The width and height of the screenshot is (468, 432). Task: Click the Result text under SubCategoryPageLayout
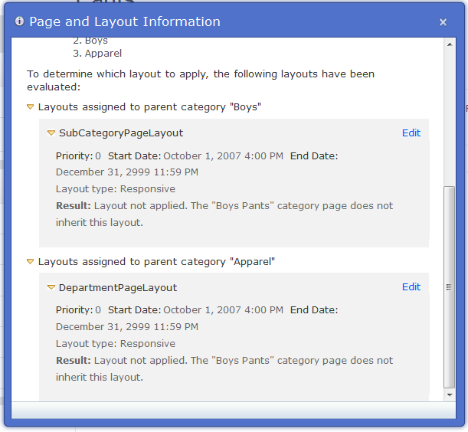point(224,214)
